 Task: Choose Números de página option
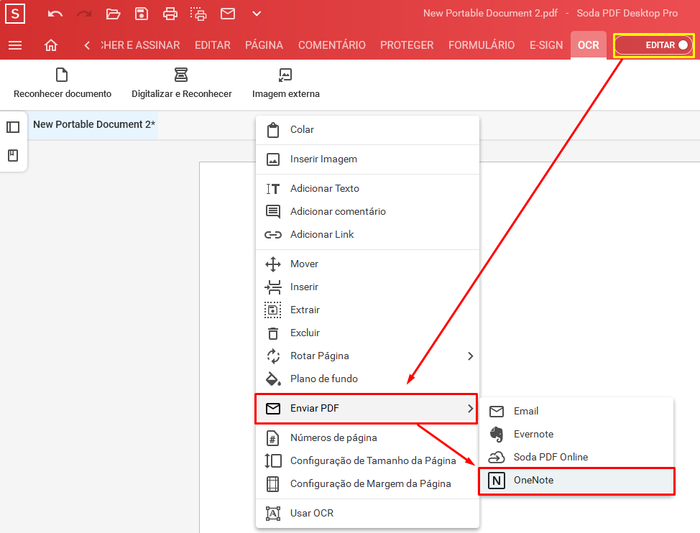[x=367, y=438]
